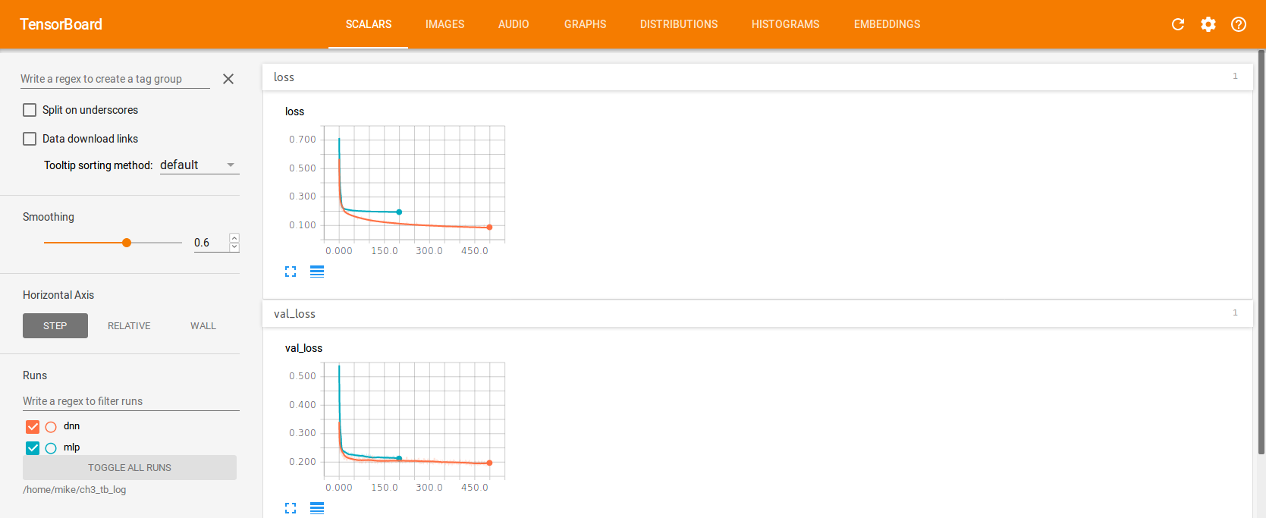The width and height of the screenshot is (1266, 518).
Task: Expand the loss chart to full size
Action: point(291,272)
